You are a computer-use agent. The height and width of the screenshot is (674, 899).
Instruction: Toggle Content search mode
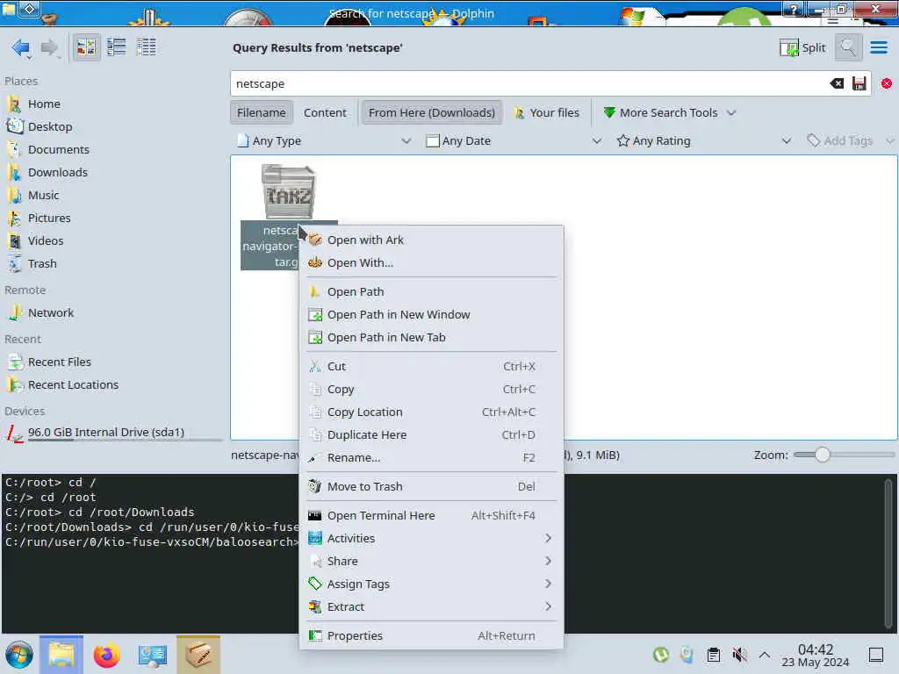[325, 113]
